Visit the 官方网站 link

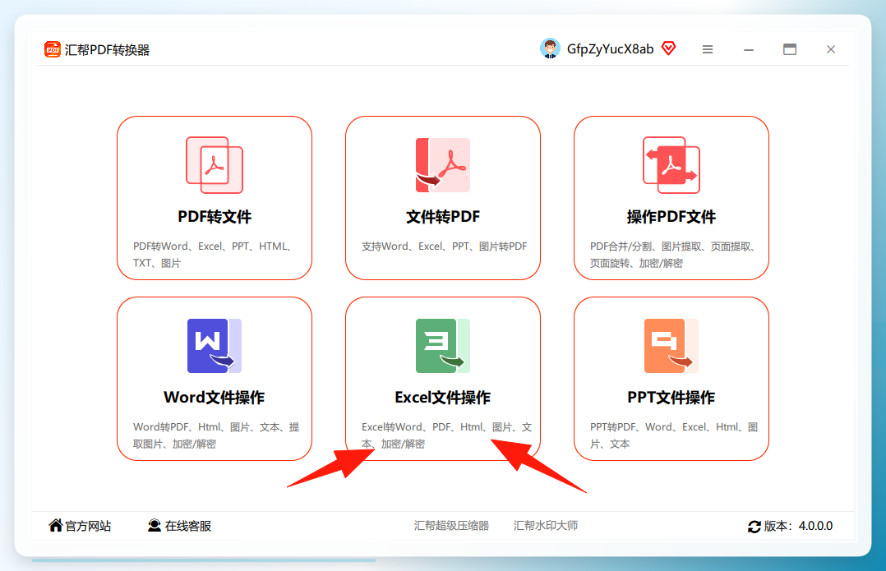[x=88, y=526]
